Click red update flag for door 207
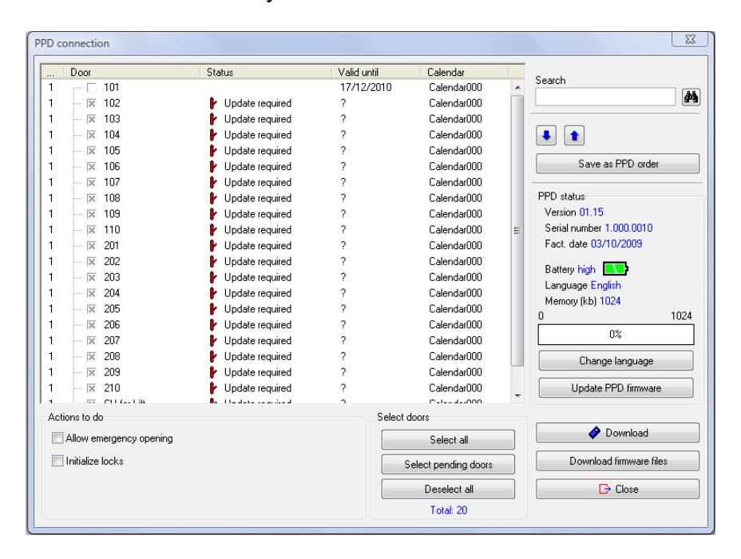This screenshot has width=741, height=559. 213,341
